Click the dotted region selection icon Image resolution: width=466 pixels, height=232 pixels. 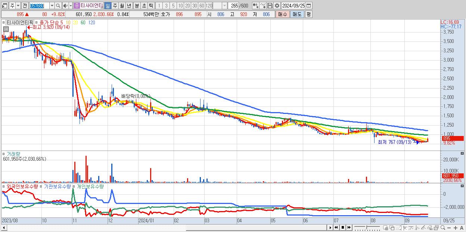(398, 228)
